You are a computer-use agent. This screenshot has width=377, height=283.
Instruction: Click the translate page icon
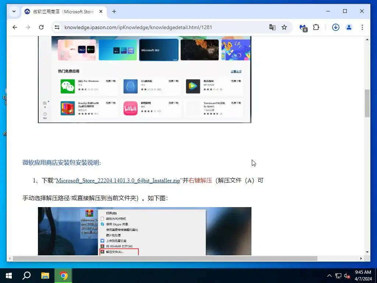coord(272,27)
